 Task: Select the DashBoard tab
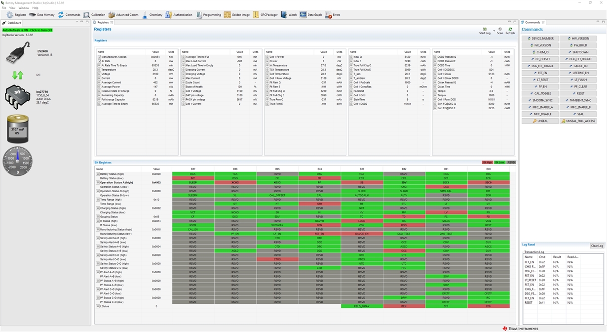tap(12, 22)
